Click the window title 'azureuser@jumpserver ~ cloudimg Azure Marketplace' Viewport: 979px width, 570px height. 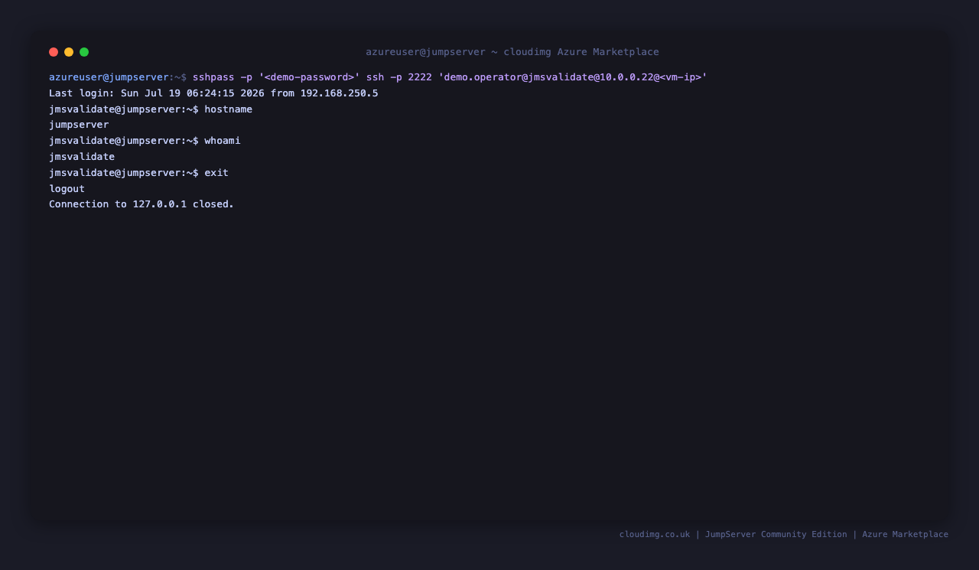coord(512,52)
